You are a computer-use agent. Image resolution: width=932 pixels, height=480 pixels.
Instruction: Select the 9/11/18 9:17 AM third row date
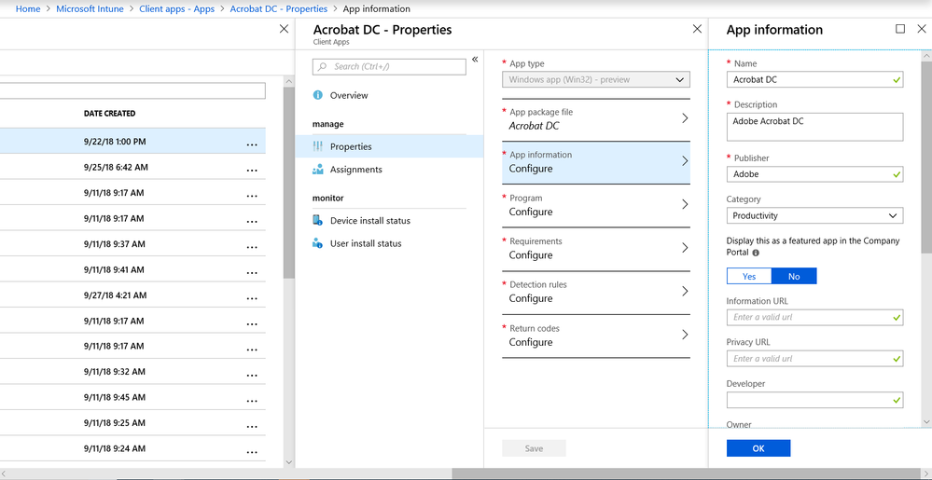pyautogui.click(x=114, y=193)
